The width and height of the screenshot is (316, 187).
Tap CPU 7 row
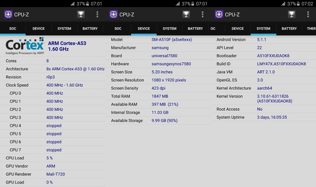pos(52,150)
